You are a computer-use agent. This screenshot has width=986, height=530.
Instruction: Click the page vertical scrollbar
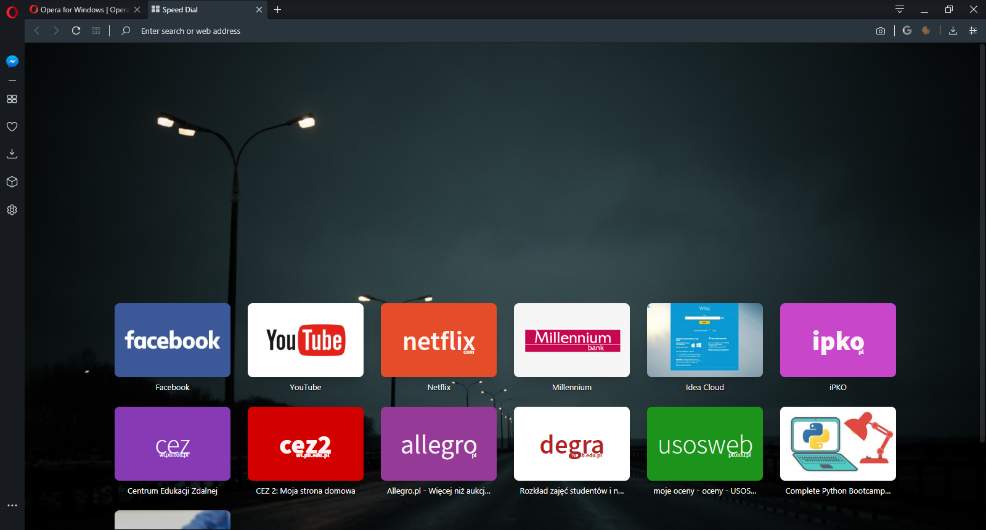click(982, 244)
